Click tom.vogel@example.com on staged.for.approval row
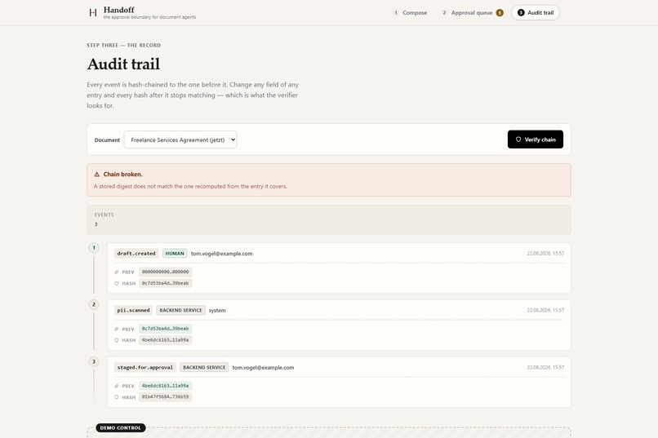 [263, 368]
